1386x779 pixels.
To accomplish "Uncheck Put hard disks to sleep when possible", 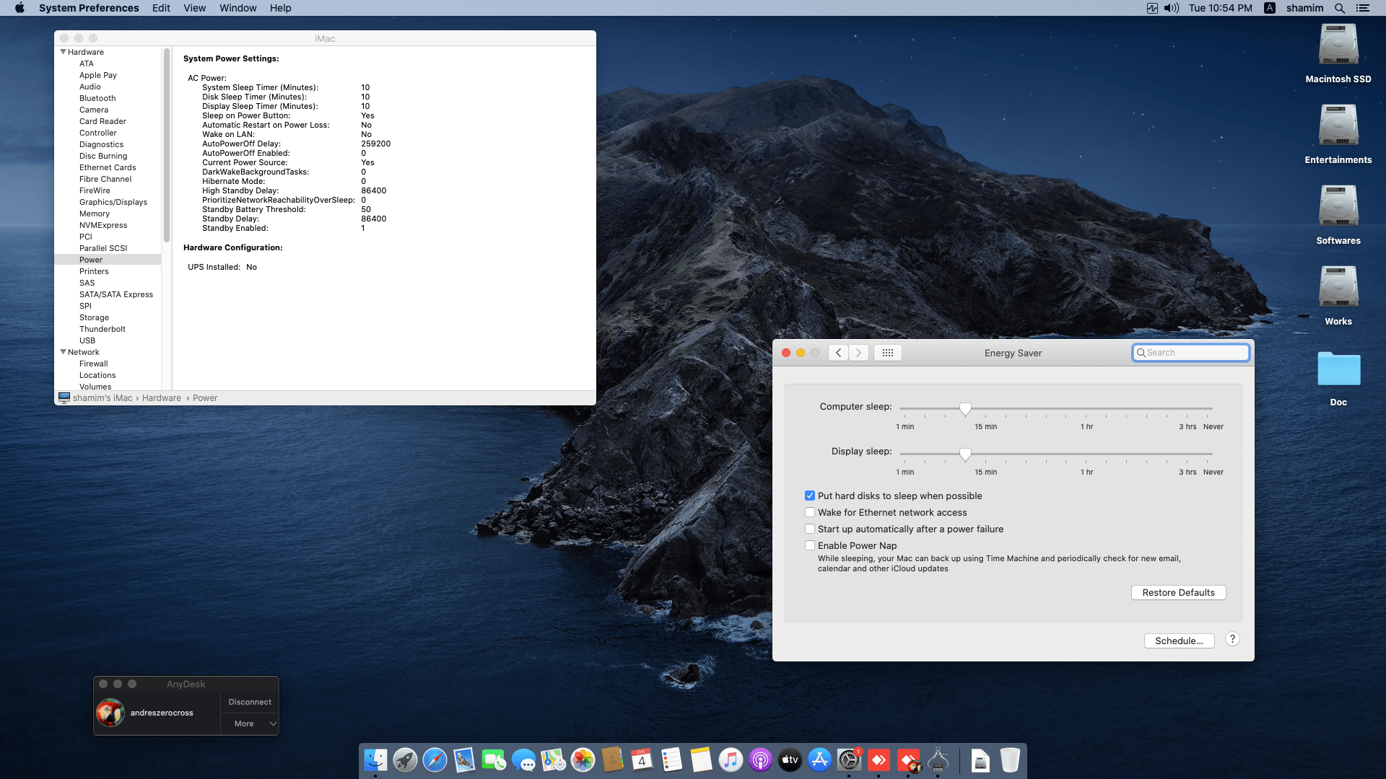I will (x=810, y=496).
